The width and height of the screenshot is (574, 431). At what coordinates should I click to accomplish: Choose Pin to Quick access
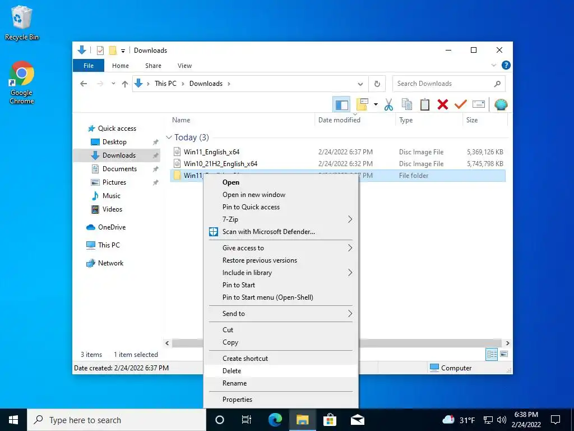coord(280,207)
